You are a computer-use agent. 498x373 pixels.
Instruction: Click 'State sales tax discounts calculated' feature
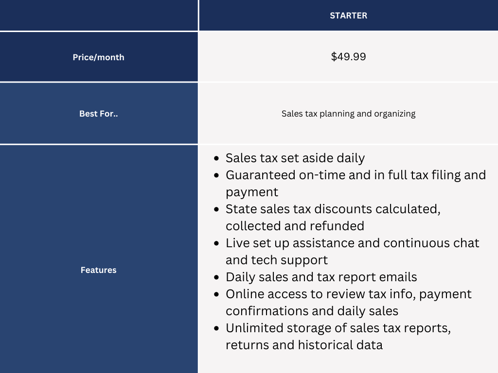coord(333,209)
